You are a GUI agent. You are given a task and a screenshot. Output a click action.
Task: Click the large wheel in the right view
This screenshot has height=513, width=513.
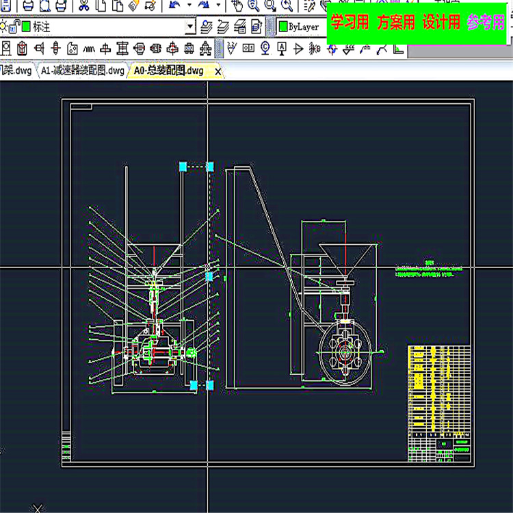tap(345, 352)
